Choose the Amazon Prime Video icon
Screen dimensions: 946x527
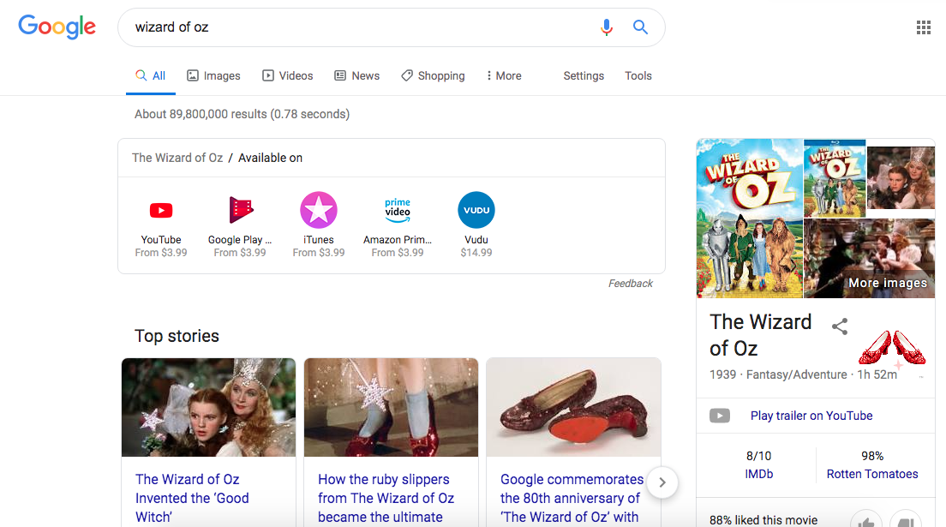[398, 210]
